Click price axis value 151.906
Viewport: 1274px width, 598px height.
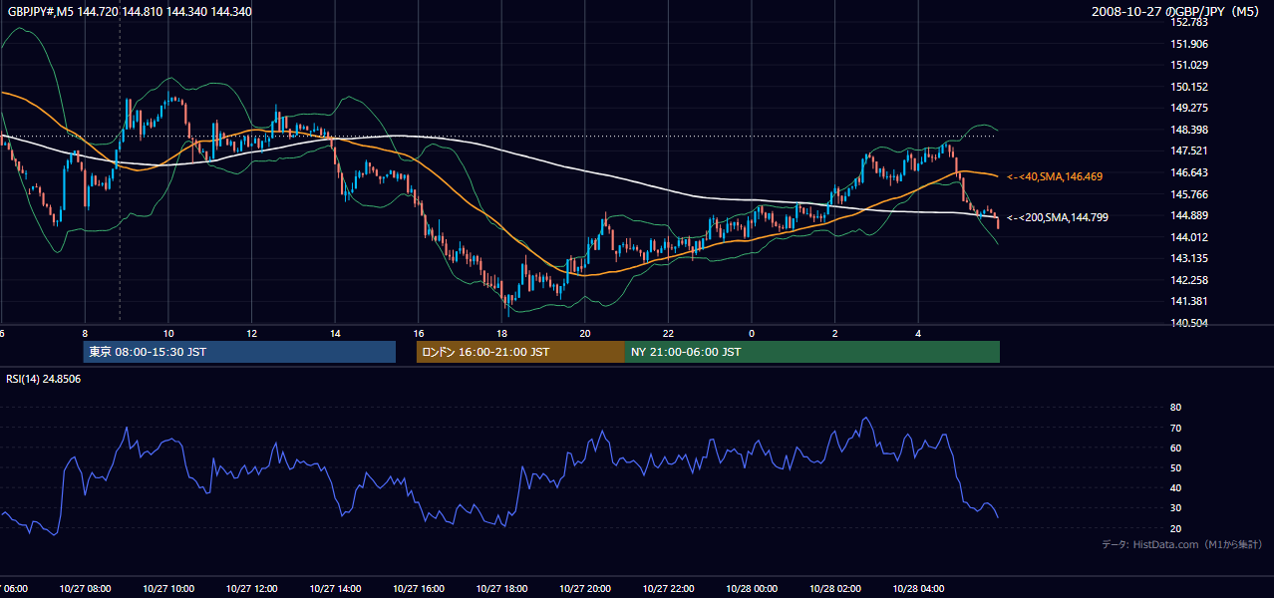[x=1188, y=44]
